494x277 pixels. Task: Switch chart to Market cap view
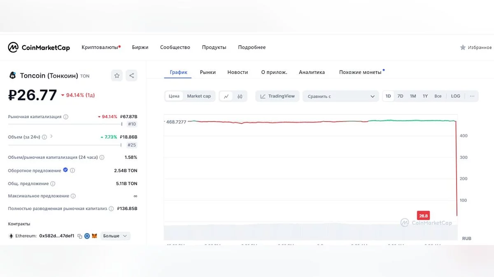[199, 96]
